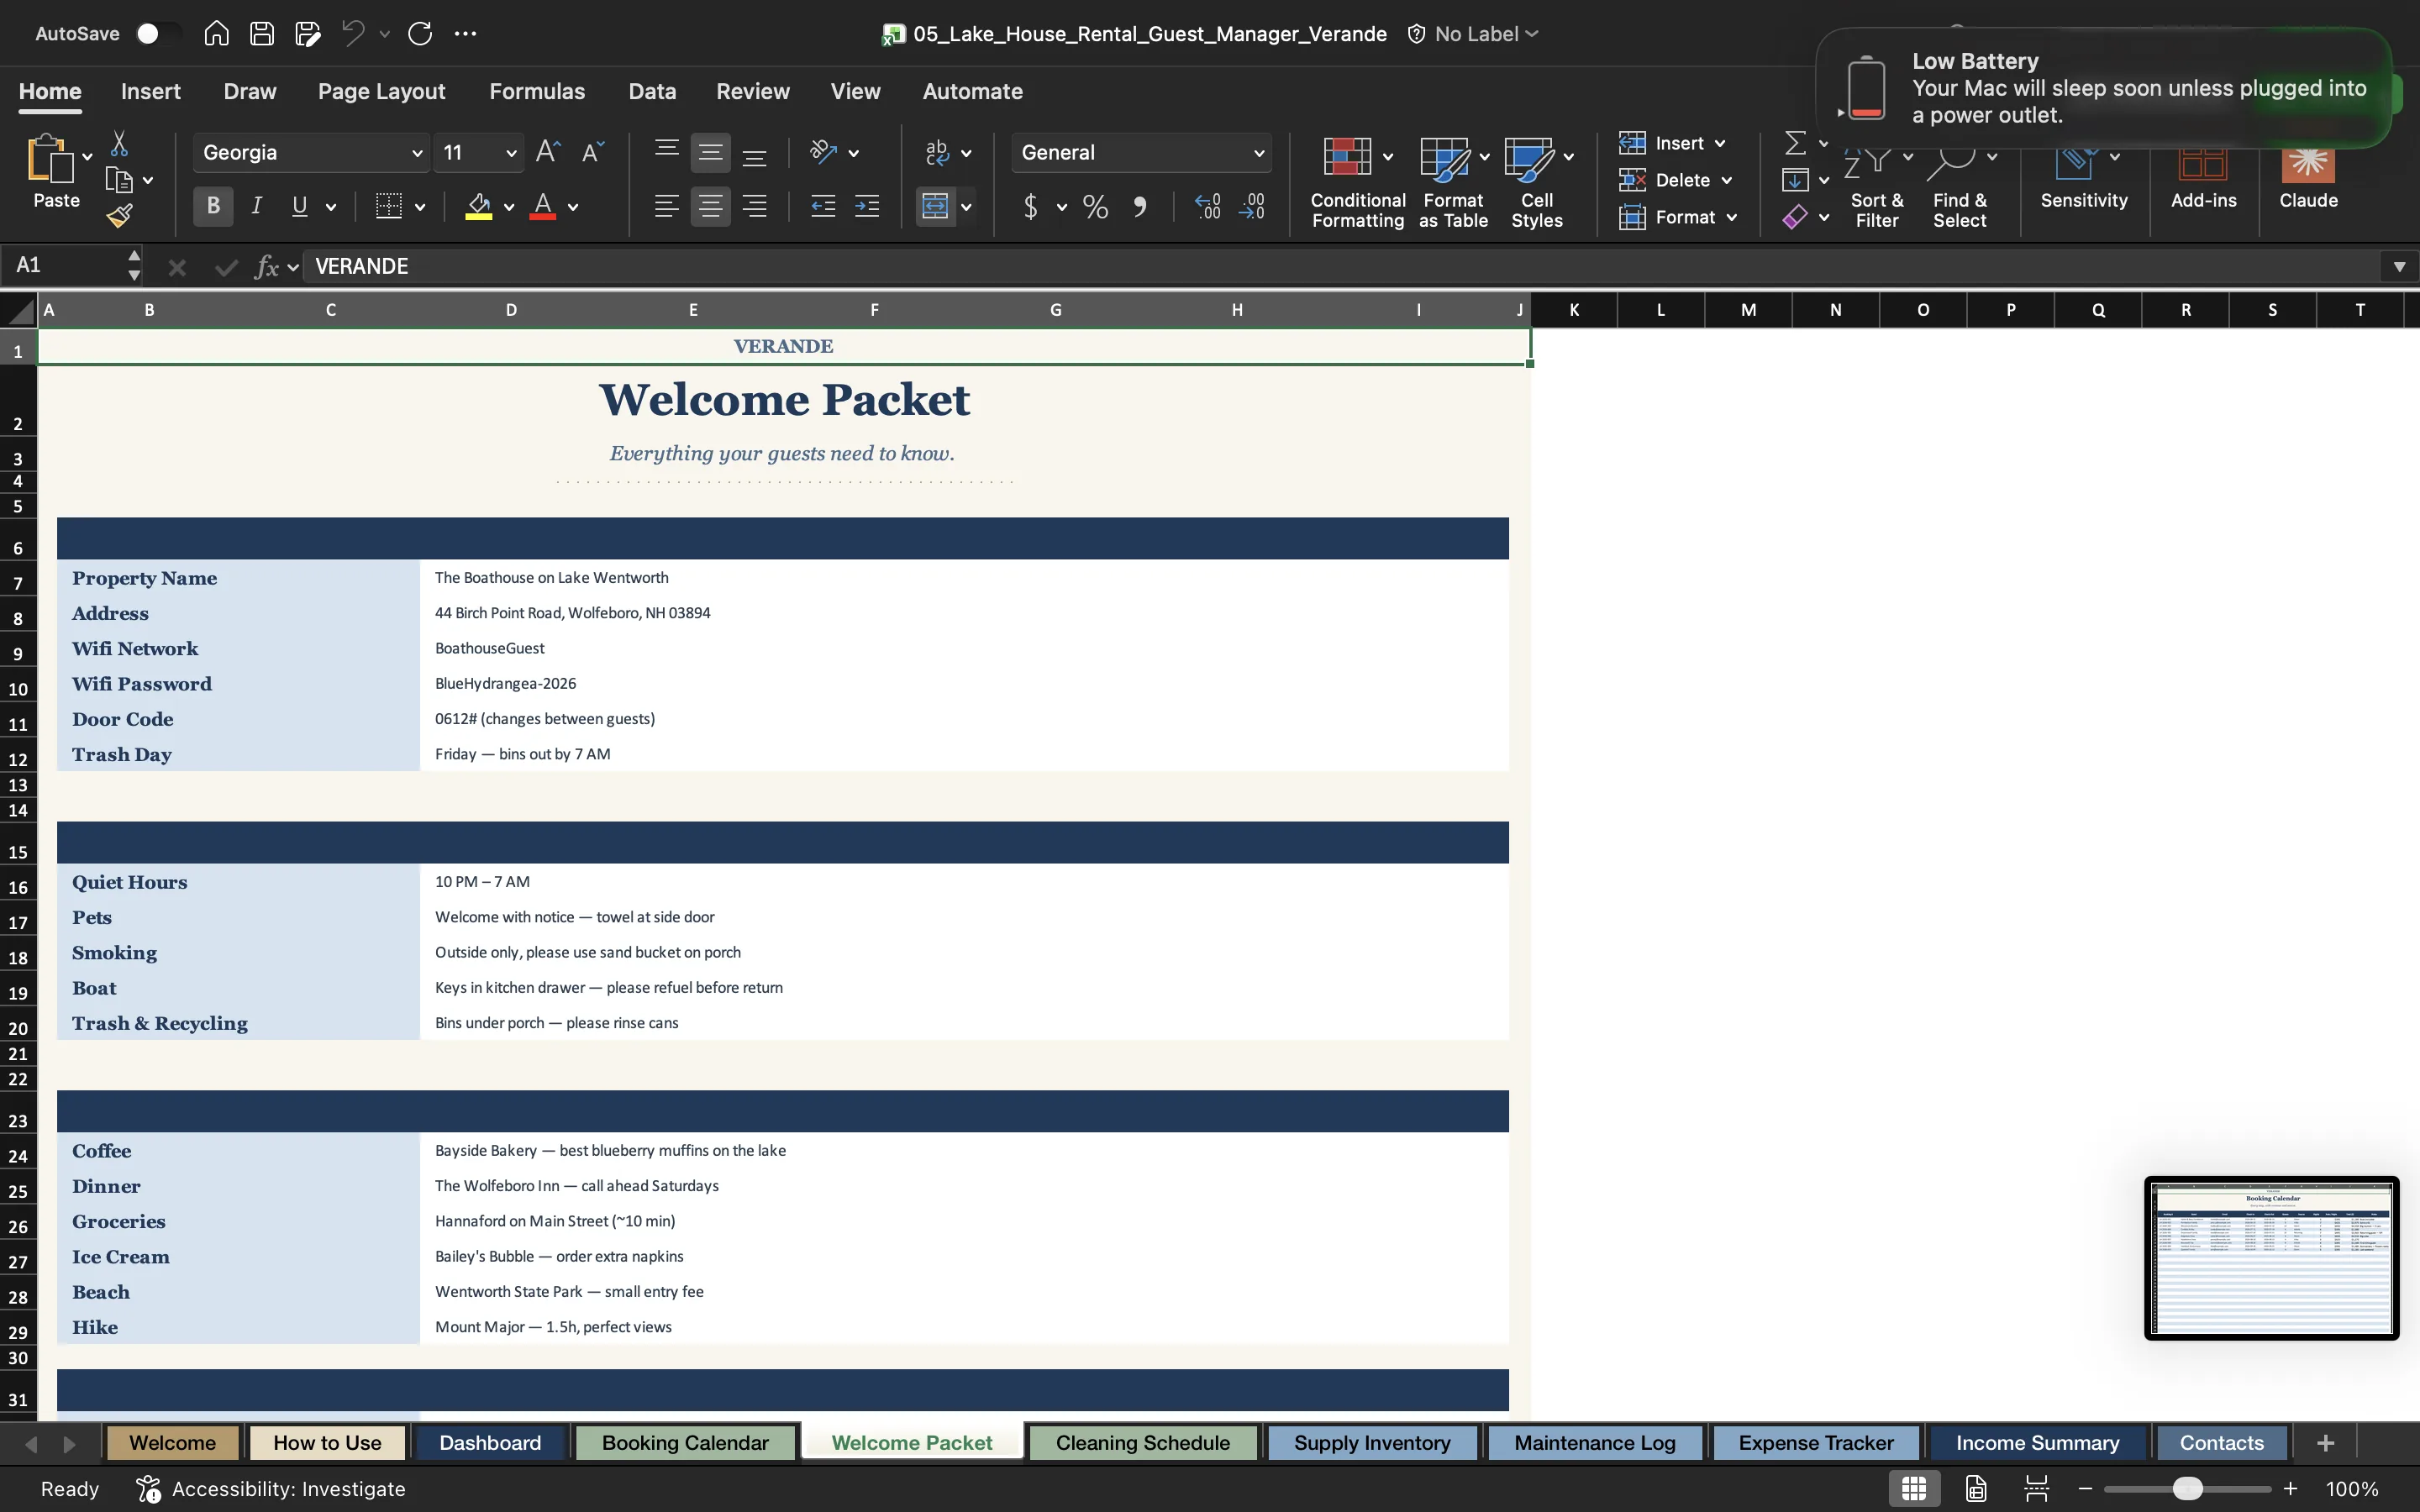Click the Format Painter brush icon
Image resolution: width=2420 pixels, height=1512 pixels.
119,216
